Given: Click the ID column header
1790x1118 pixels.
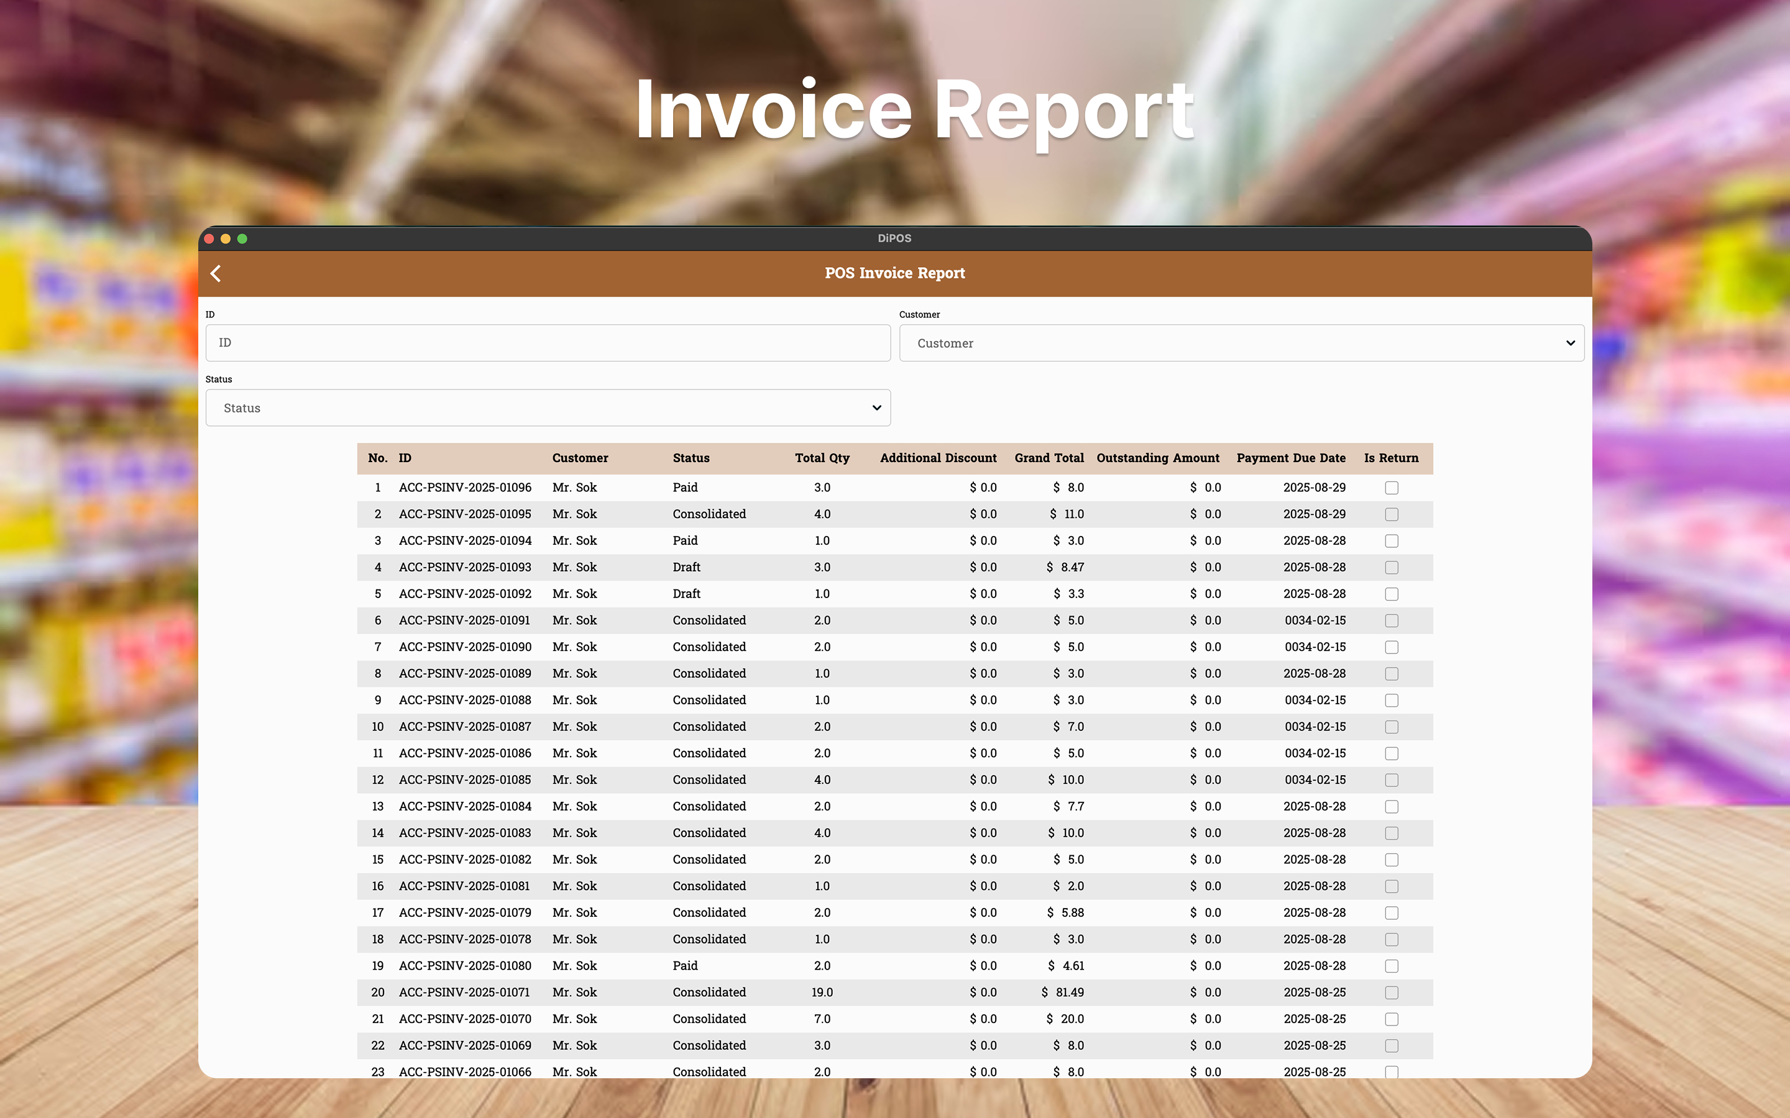Looking at the screenshot, I should pos(405,458).
